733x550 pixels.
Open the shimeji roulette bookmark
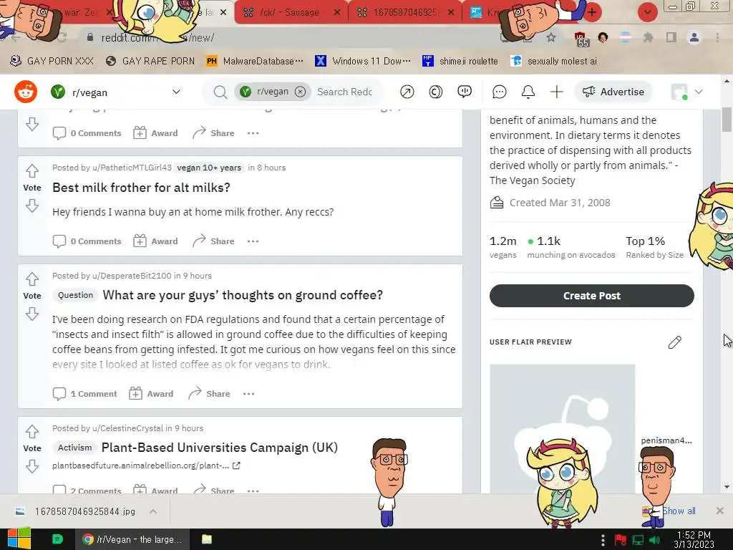(460, 61)
